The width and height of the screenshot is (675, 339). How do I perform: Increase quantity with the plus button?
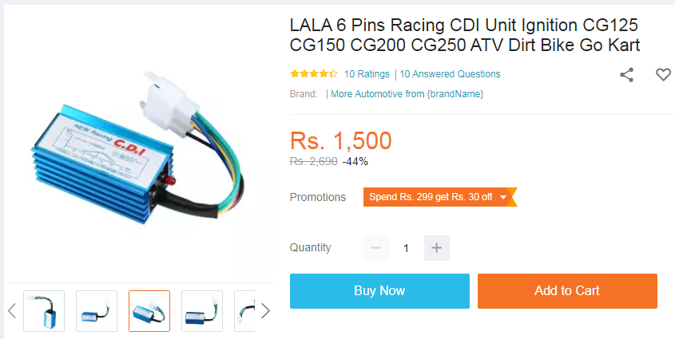click(436, 248)
